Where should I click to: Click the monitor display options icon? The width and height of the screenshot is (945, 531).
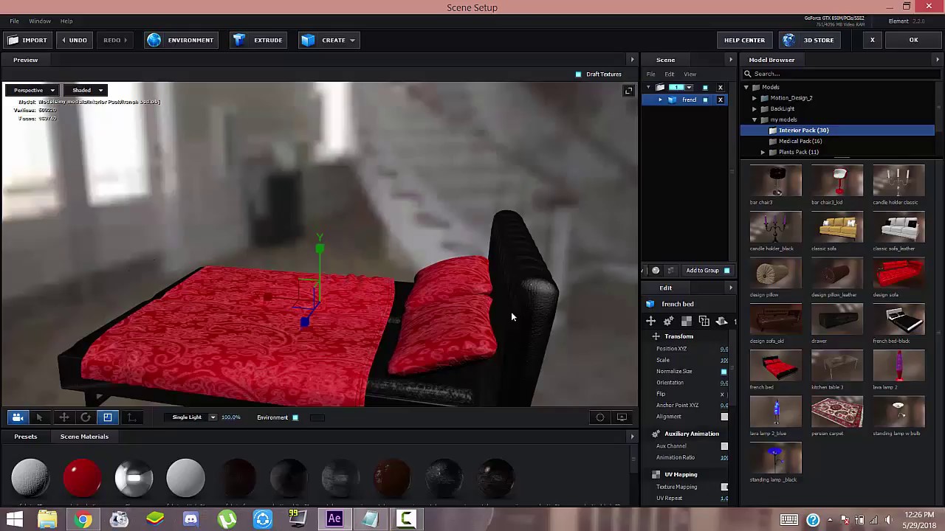pyautogui.click(x=622, y=417)
